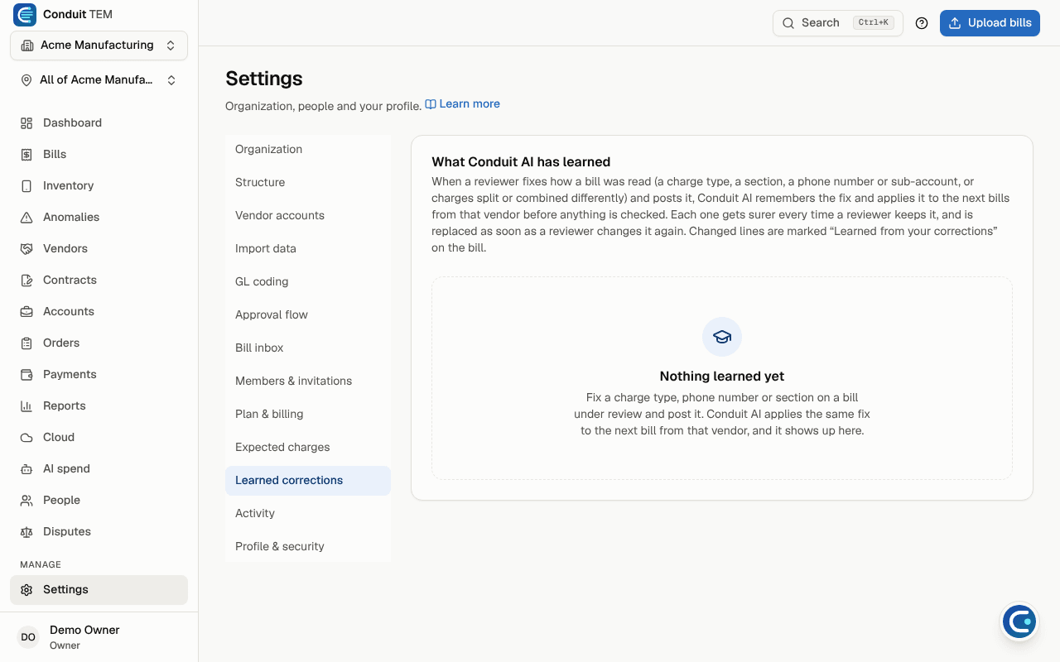This screenshot has height=662, width=1060.
Task: Click the 'What Conduit AI has learned' title
Action: pos(521,162)
